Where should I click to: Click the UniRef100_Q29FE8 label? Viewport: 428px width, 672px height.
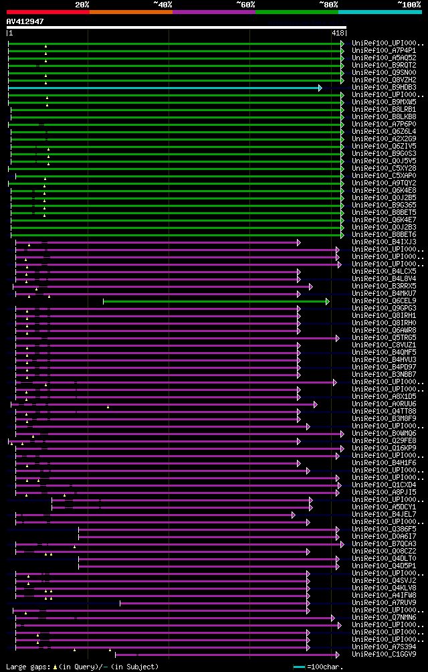pyautogui.click(x=384, y=440)
